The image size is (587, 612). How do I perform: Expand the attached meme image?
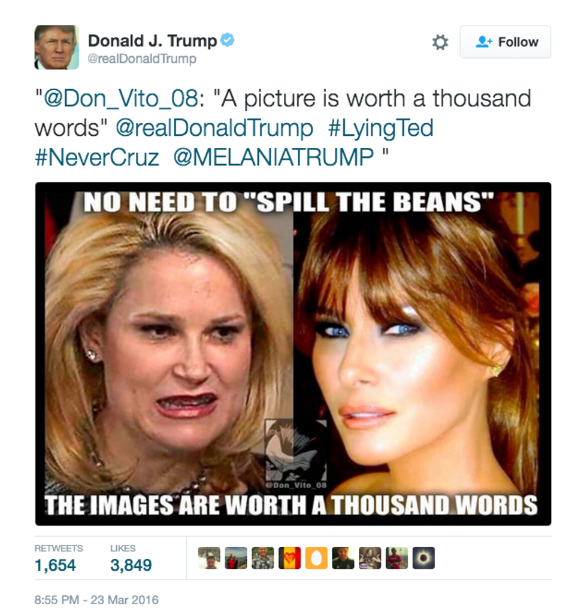pos(293,354)
